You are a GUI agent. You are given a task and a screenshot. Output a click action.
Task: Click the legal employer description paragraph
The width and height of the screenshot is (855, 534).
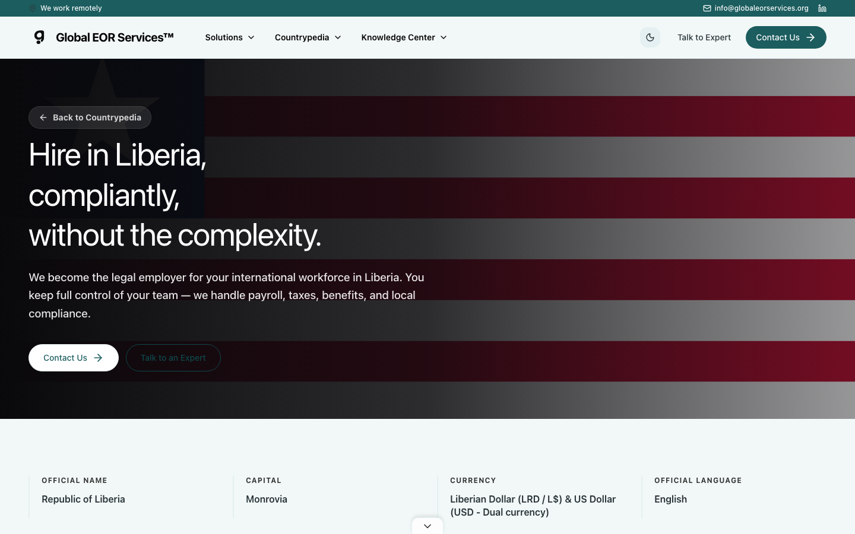point(226,295)
